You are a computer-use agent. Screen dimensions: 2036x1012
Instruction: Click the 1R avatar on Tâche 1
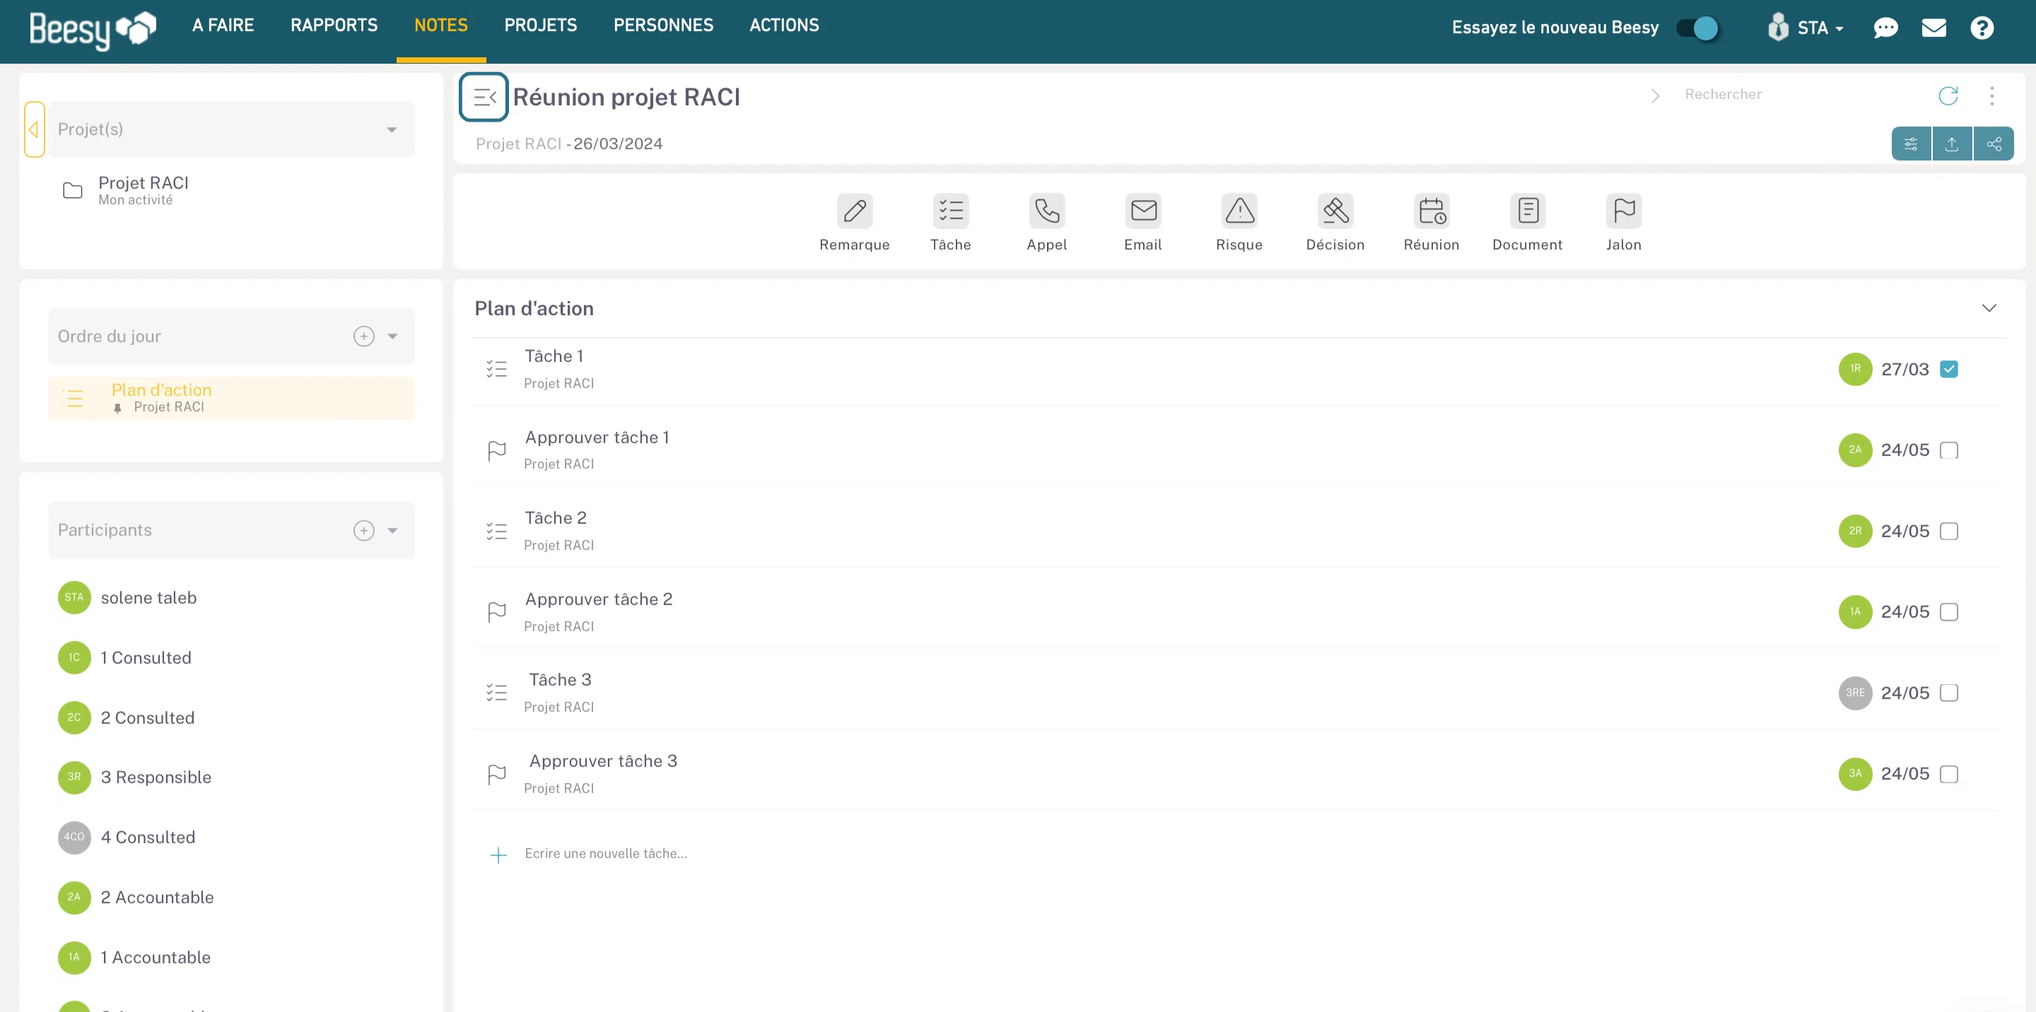pyautogui.click(x=1855, y=369)
